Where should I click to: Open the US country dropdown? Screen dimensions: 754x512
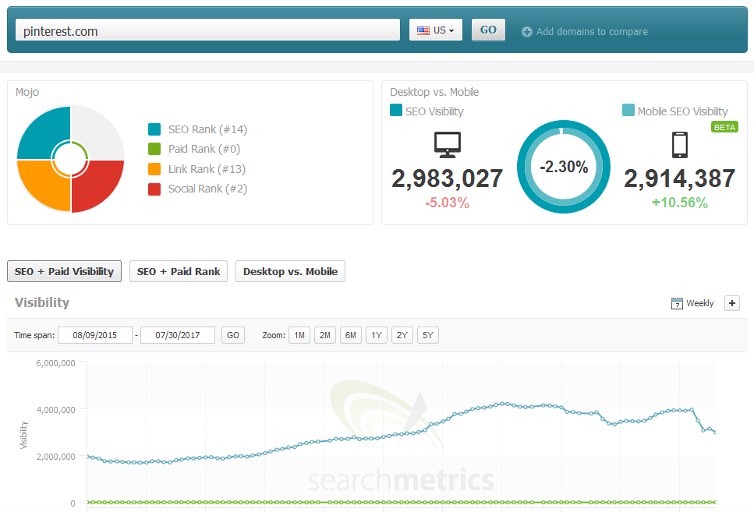click(x=435, y=29)
